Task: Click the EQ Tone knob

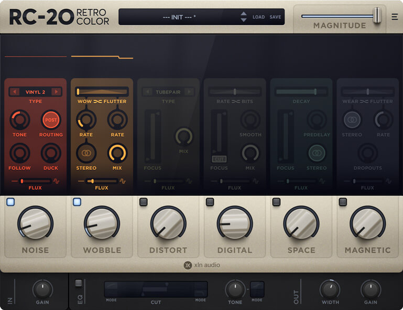Action: click(x=235, y=289)
